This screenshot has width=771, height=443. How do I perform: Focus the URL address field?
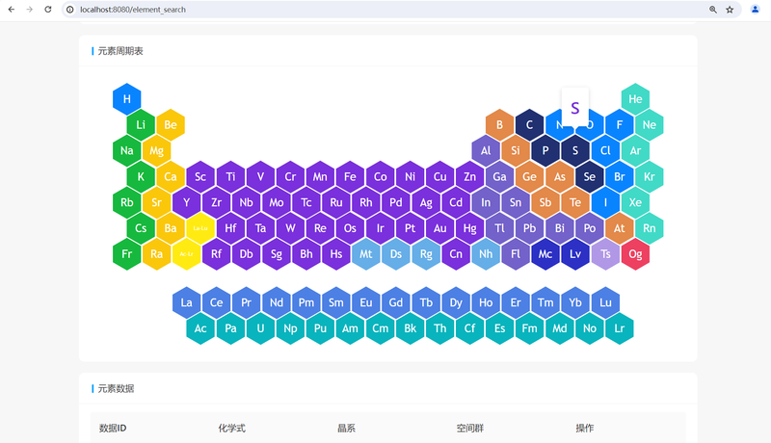pos(388,10)
